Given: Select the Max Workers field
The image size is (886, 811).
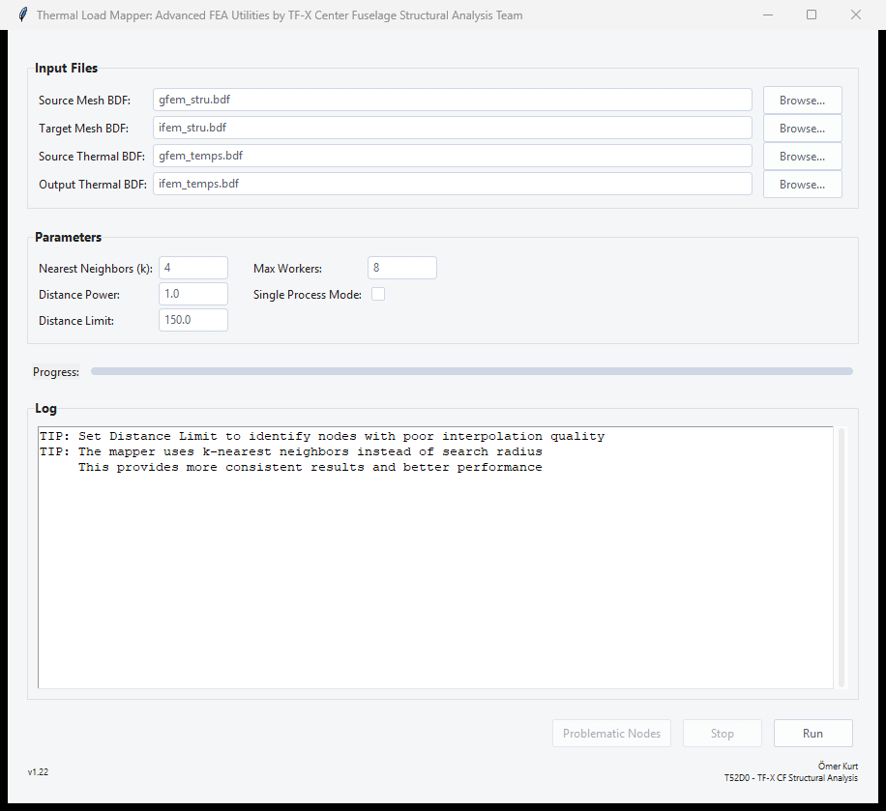Looking at the screenshot, I should pos(401,268).
